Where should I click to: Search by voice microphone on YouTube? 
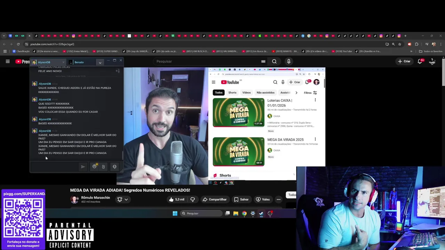289,61
